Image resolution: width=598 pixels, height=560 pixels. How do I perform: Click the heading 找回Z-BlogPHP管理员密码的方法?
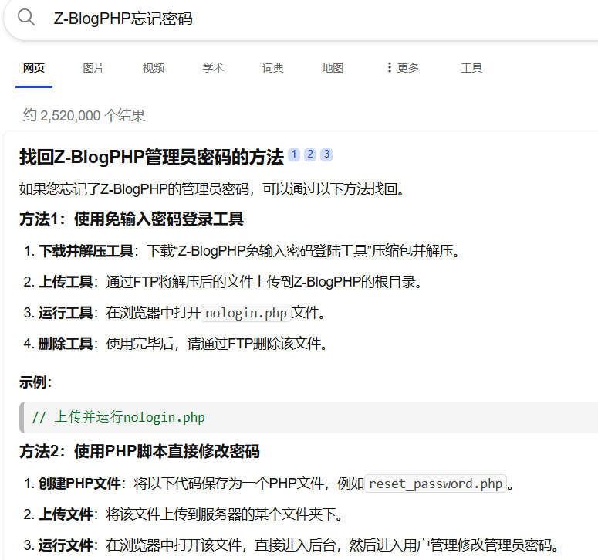(x=152, y=157)
